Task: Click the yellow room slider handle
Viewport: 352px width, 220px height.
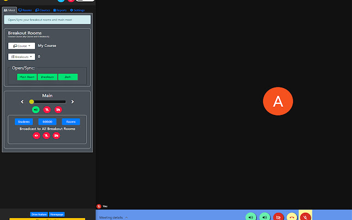Action: (x=31, y=102)
